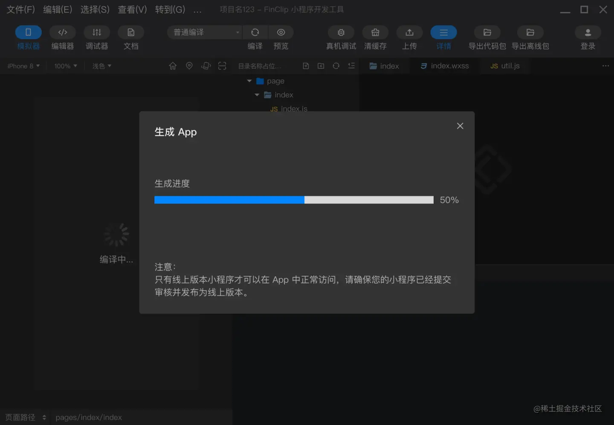Click the simulator home icon
614x425 pixels.
point(173,66)
